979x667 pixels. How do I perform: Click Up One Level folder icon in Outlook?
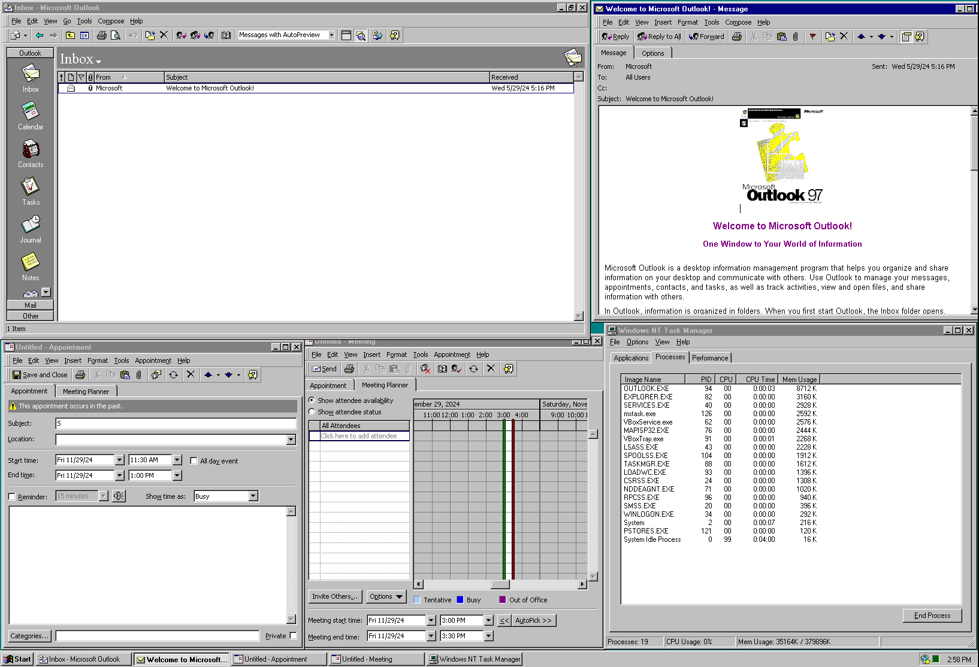coord(71,35)
